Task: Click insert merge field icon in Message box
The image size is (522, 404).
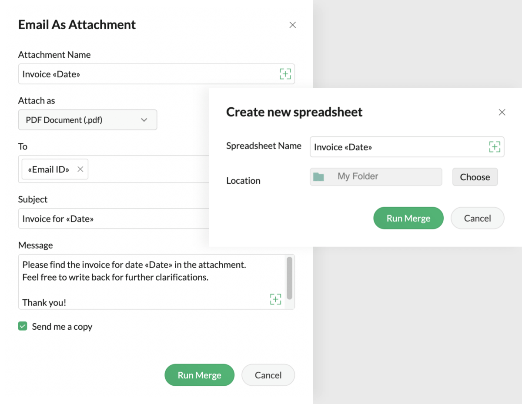Action: click(x=275, y=299)
